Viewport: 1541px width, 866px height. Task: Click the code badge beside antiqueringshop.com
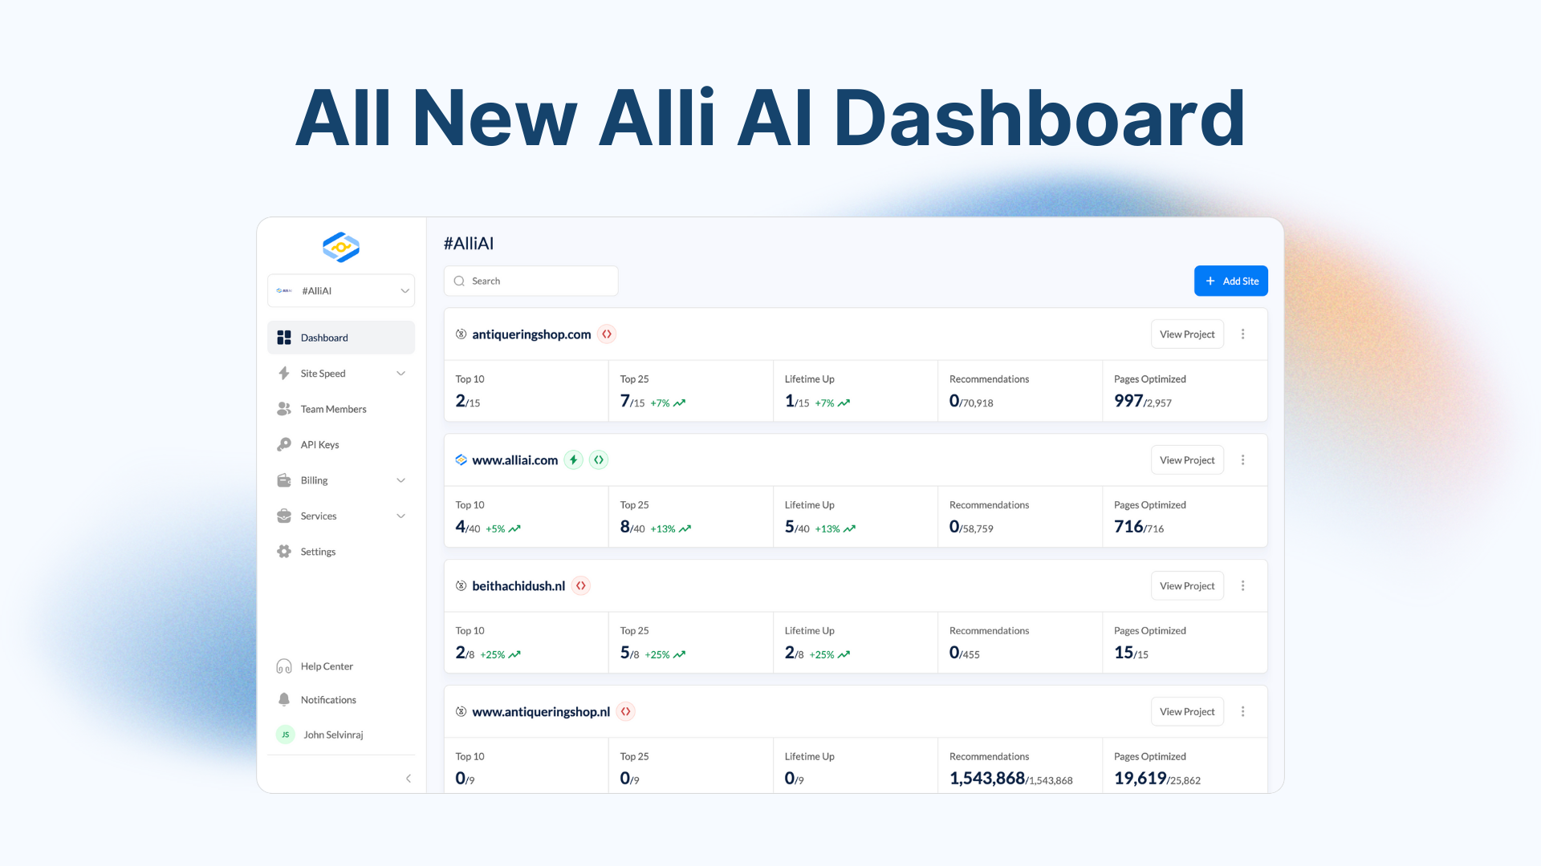click(607, 334)
